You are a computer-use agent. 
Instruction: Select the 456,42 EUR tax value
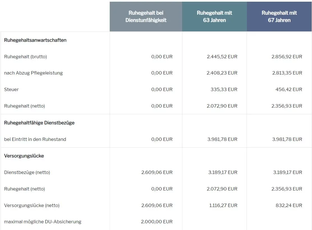point(289,89)
